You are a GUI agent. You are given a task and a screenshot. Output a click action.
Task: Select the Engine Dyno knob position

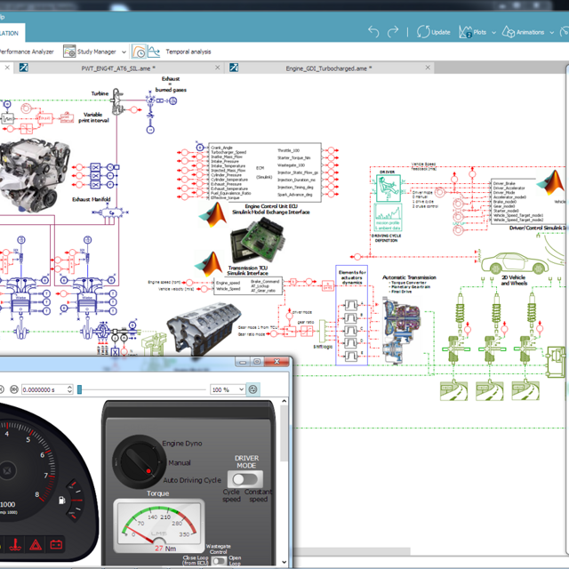[x=182, y=444]
